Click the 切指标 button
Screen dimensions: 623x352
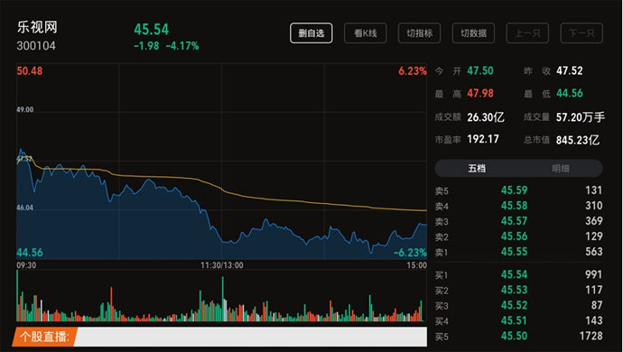[x=419, y=33]
